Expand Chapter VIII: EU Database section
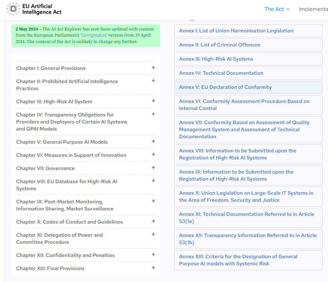 tap(67, 185)
